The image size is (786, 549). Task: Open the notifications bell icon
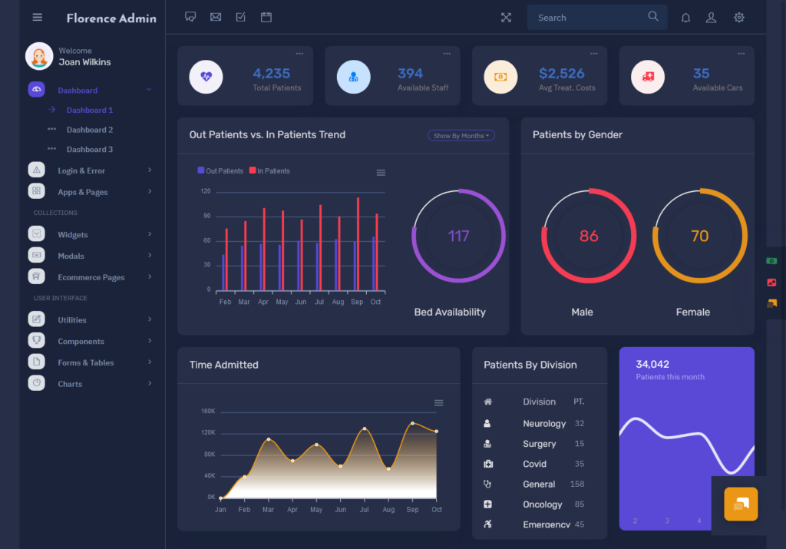[685, 17]
